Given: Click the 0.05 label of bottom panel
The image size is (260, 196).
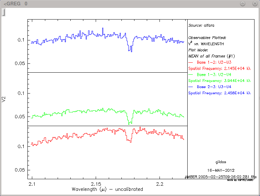Looking at the screenshot, I should point(20,170).
